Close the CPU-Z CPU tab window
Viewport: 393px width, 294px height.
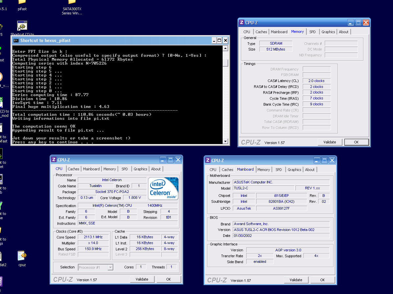click(178, 160)
